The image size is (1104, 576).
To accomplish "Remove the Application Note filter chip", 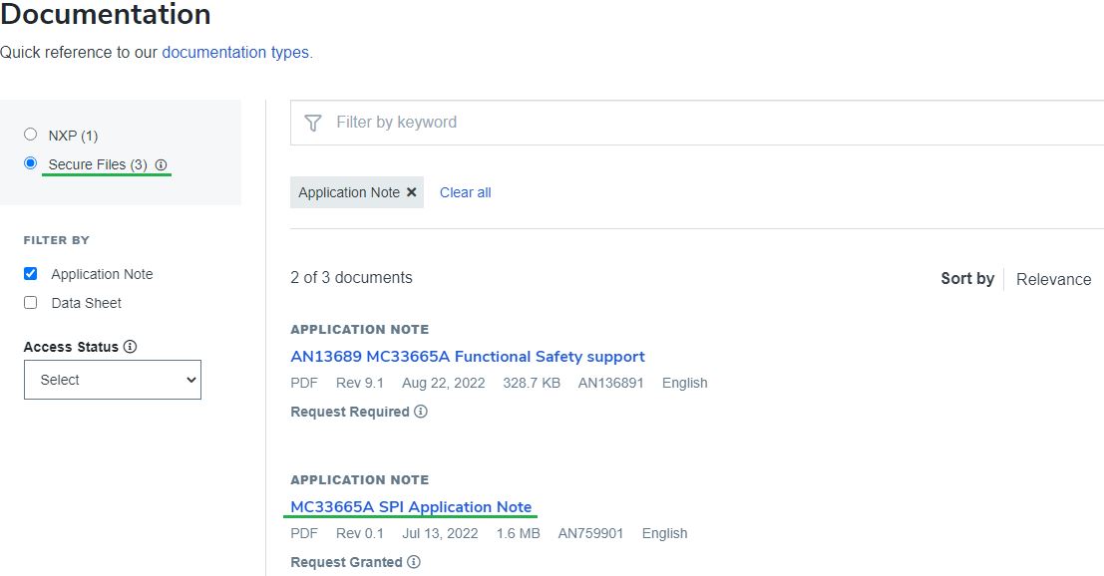I will tap(411, 192).
